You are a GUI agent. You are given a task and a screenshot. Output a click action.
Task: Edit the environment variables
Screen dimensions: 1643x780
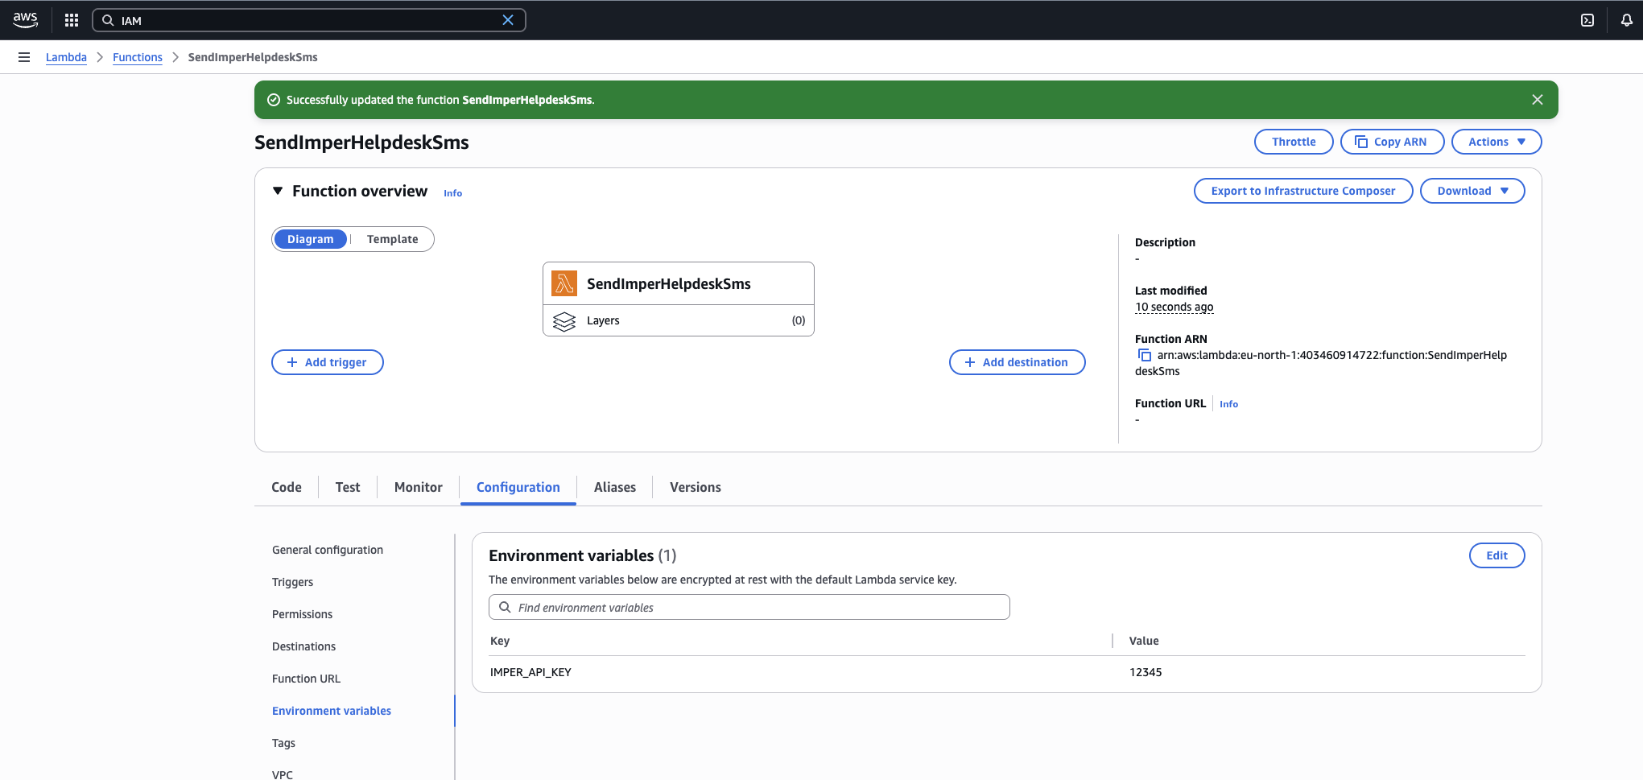click(x=1496, y=555)
